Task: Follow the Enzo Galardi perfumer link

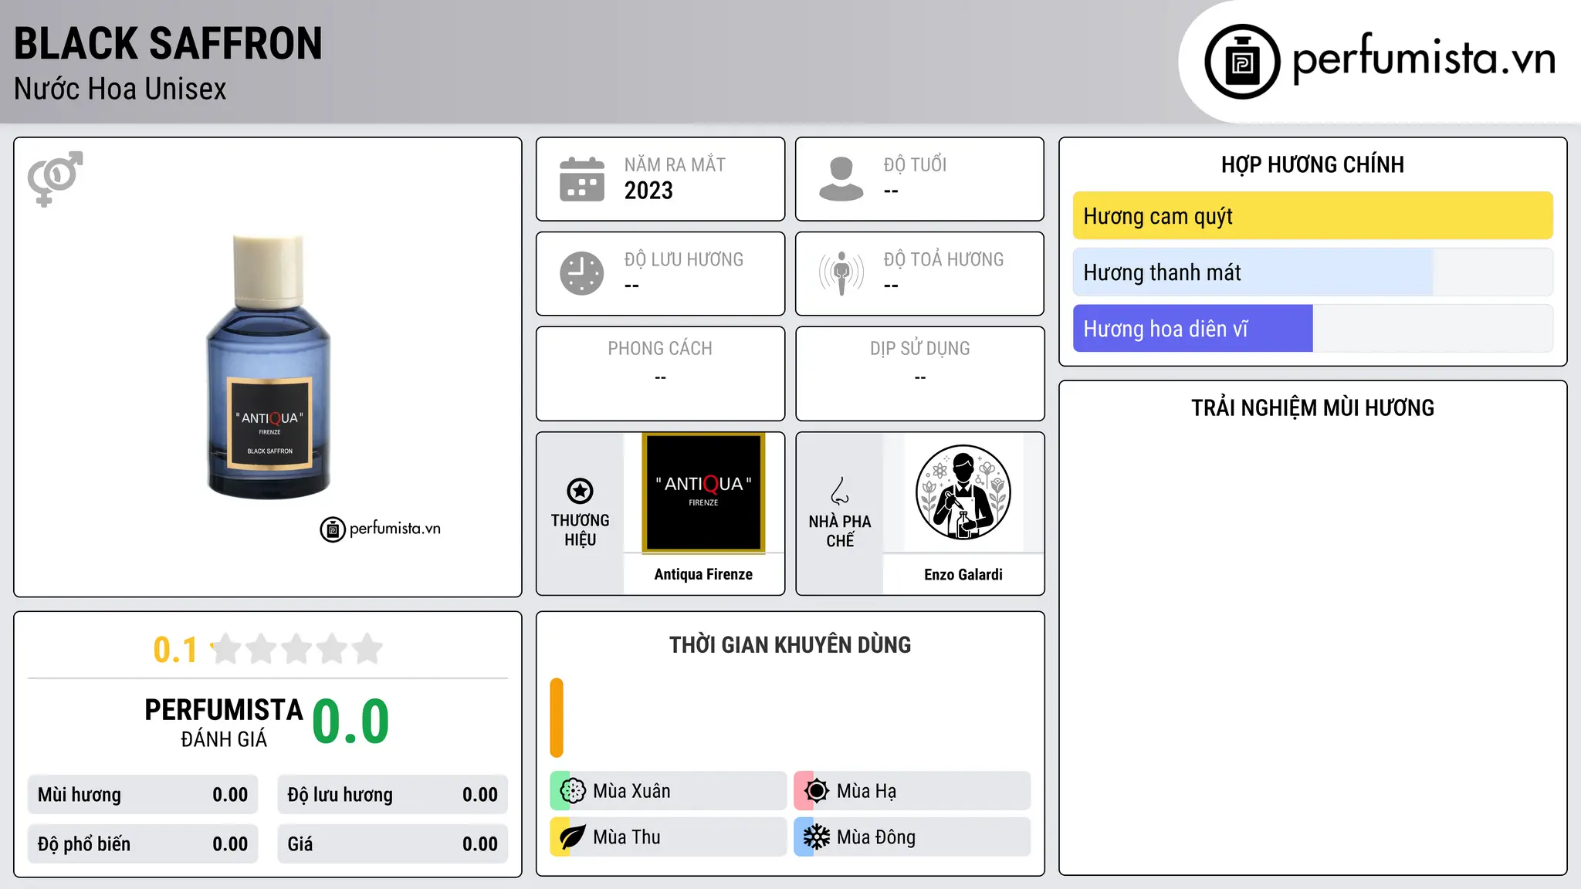Action: (x=963, y=574)
